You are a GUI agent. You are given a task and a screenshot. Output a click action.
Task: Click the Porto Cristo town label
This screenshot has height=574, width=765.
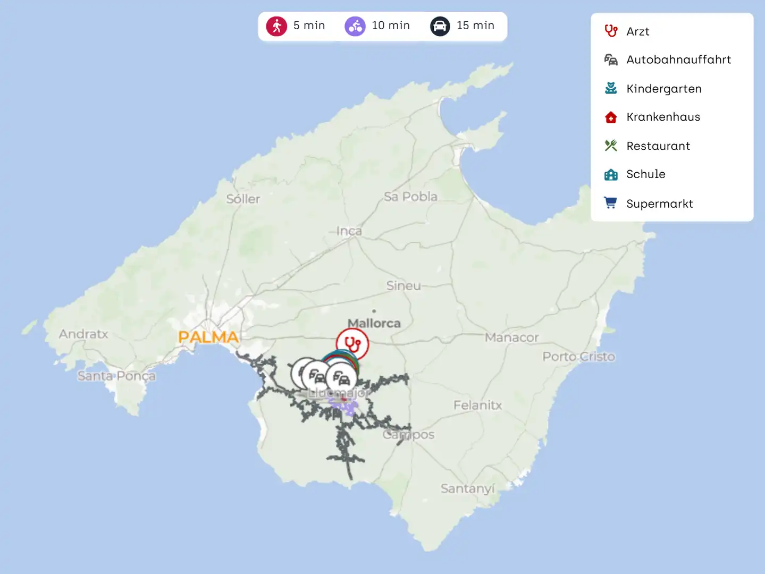coord(579,357)
